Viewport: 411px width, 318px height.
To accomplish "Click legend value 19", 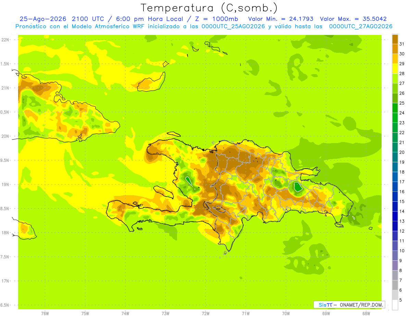I will pyautogui.click(x=402, y=162).
